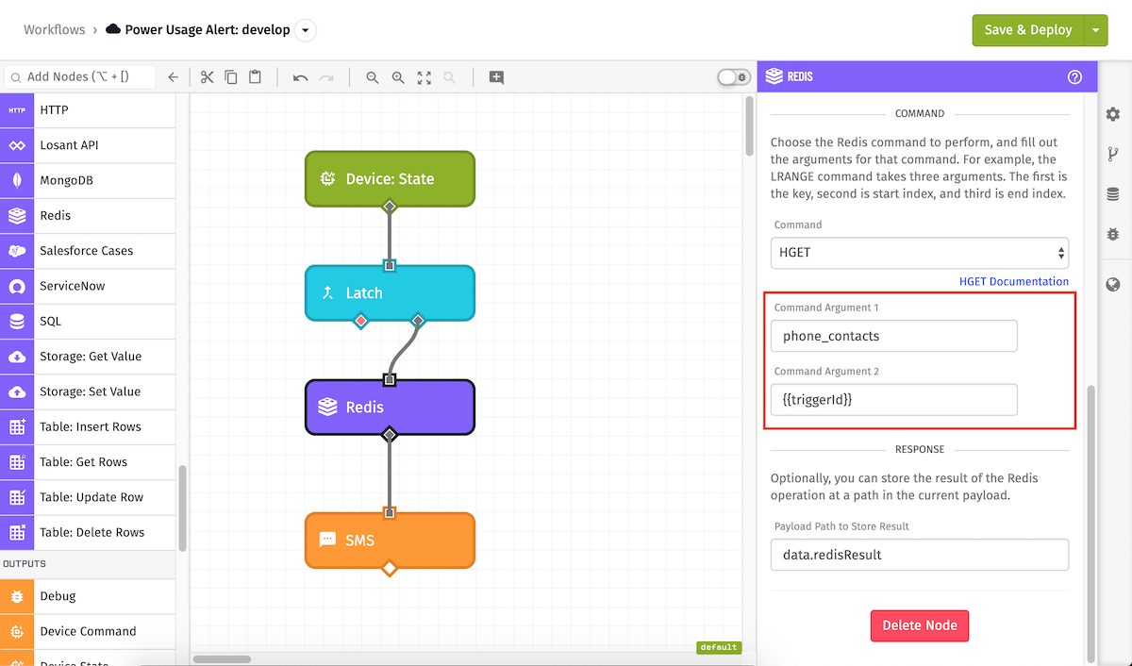Open versions branch icon in right rail

(x=1113, y=154)
